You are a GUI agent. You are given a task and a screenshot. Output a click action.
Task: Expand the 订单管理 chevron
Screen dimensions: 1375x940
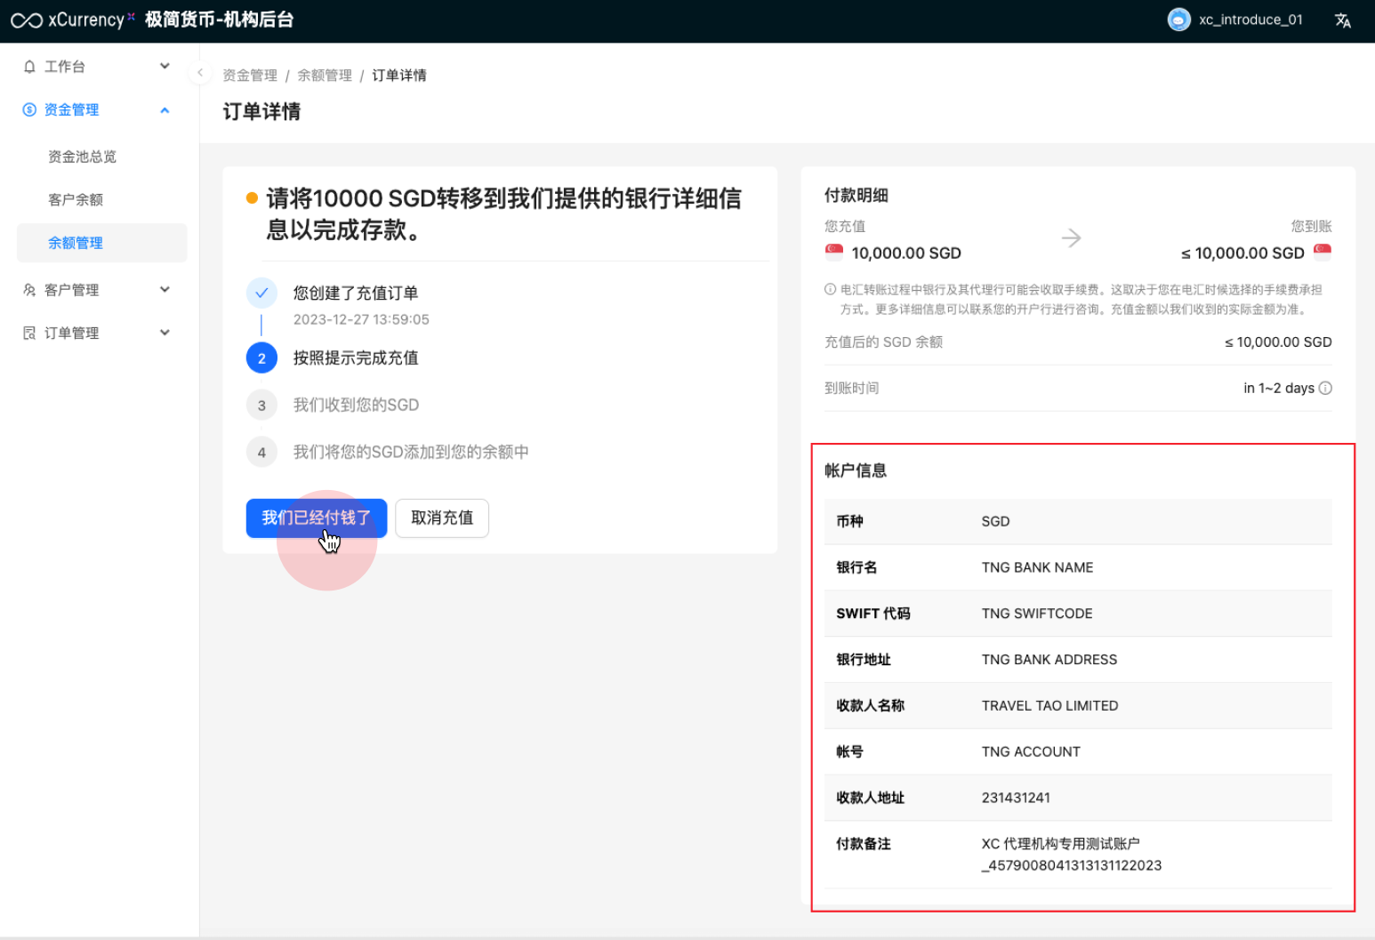coord(165,333)
